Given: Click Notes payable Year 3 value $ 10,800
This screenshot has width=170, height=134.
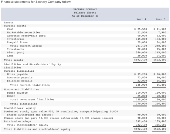Looking at the screenshot, I should tap(160, 74).
